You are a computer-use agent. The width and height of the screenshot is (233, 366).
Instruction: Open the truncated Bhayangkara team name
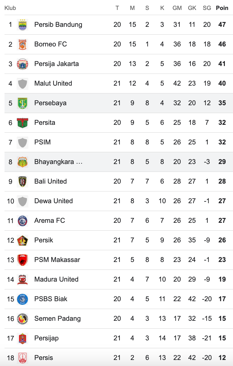[x=58, y=162]
